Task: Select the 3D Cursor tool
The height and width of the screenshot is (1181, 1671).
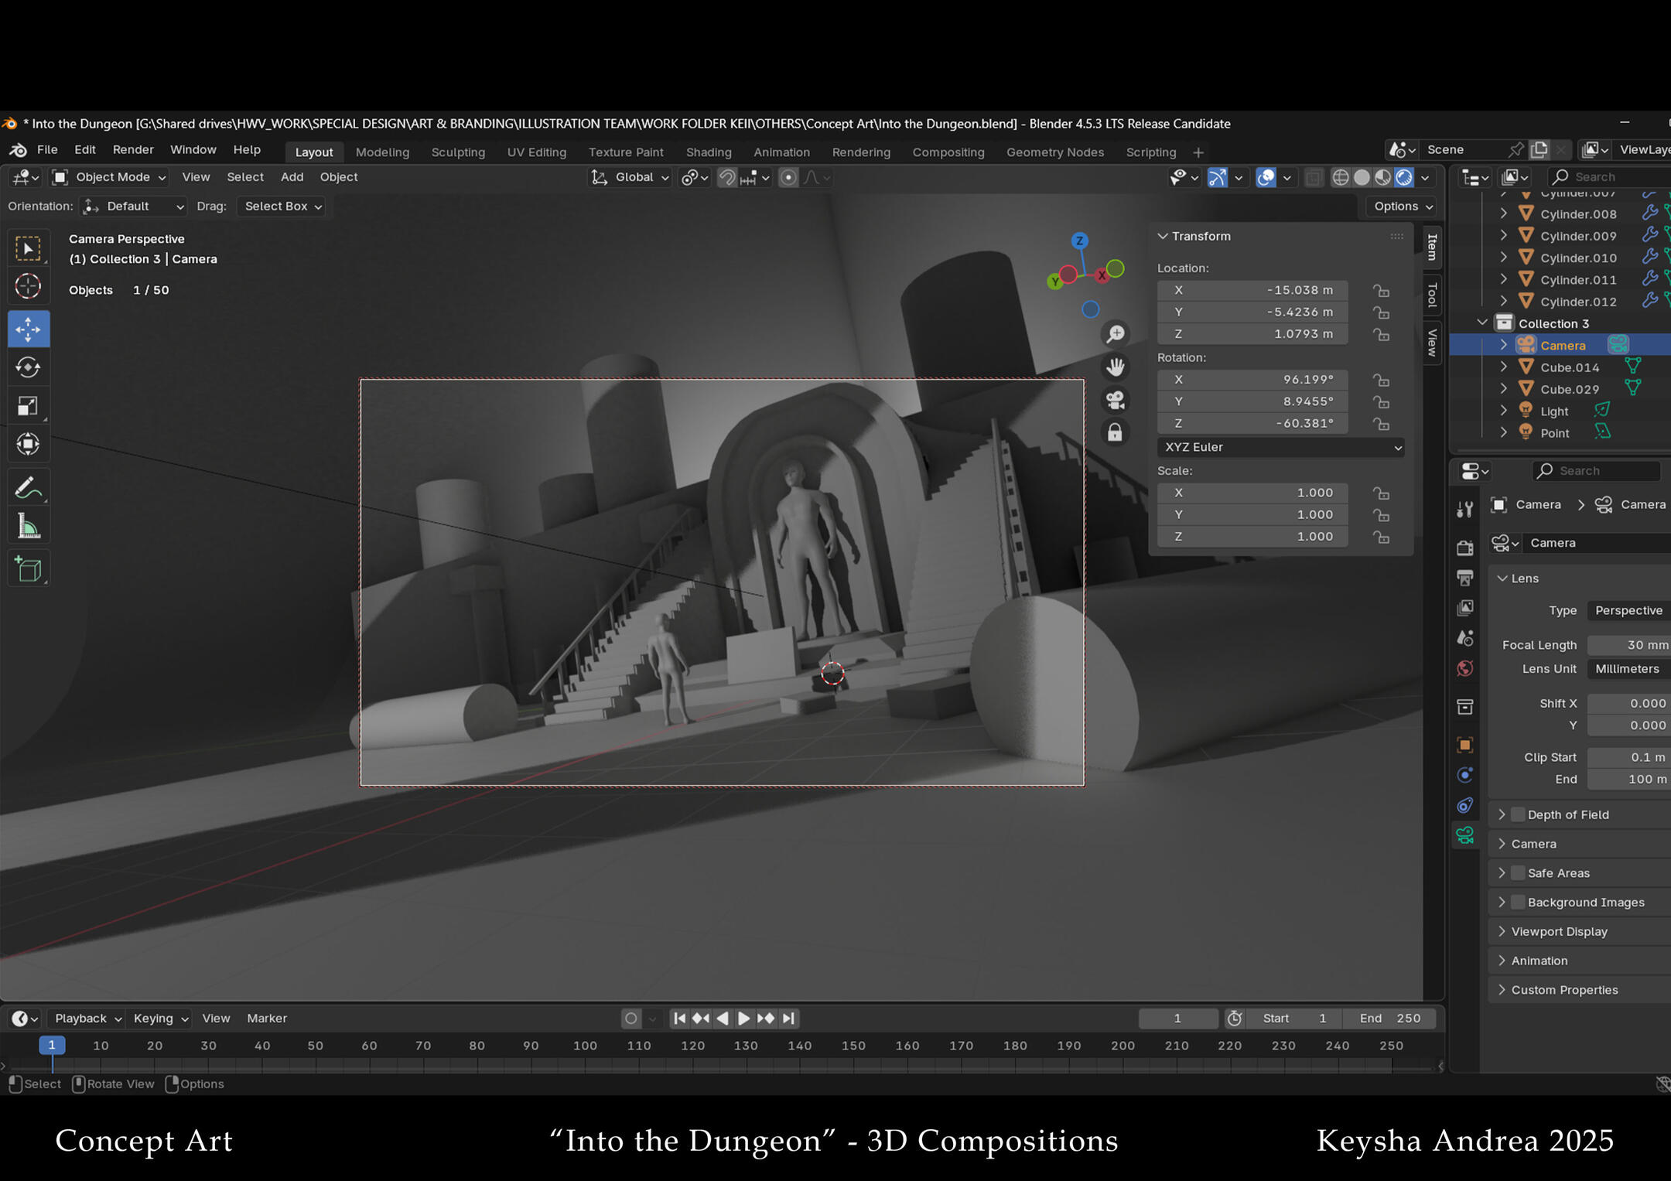Action: click(x=29, y=286)
